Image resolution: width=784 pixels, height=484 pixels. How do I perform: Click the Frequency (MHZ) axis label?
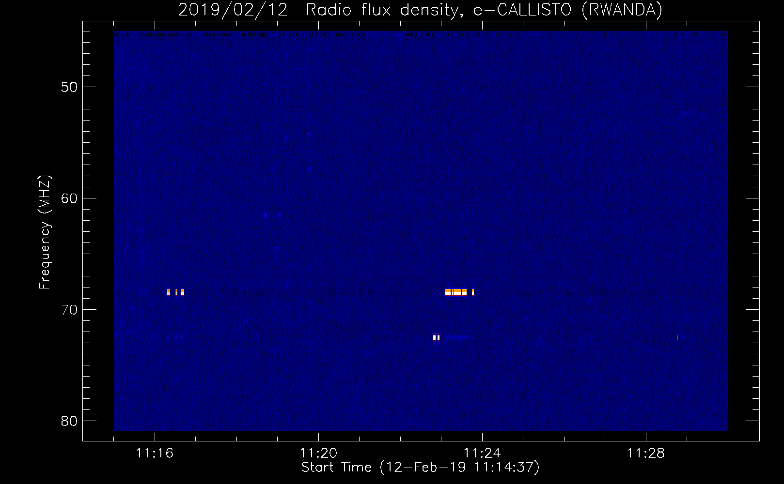(45, 232)
